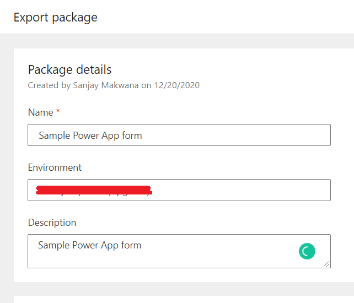Click the Description field label
This screenshot has width=354, height=303.
click(52, 223)
